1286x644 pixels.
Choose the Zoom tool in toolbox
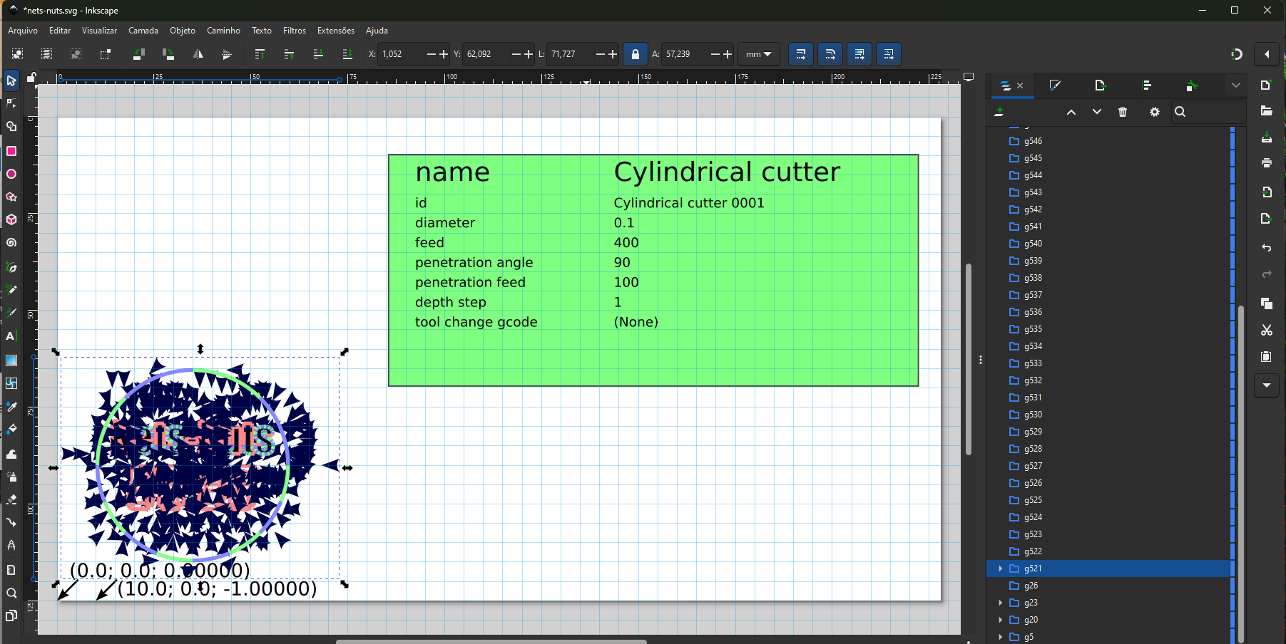(11, 593)
